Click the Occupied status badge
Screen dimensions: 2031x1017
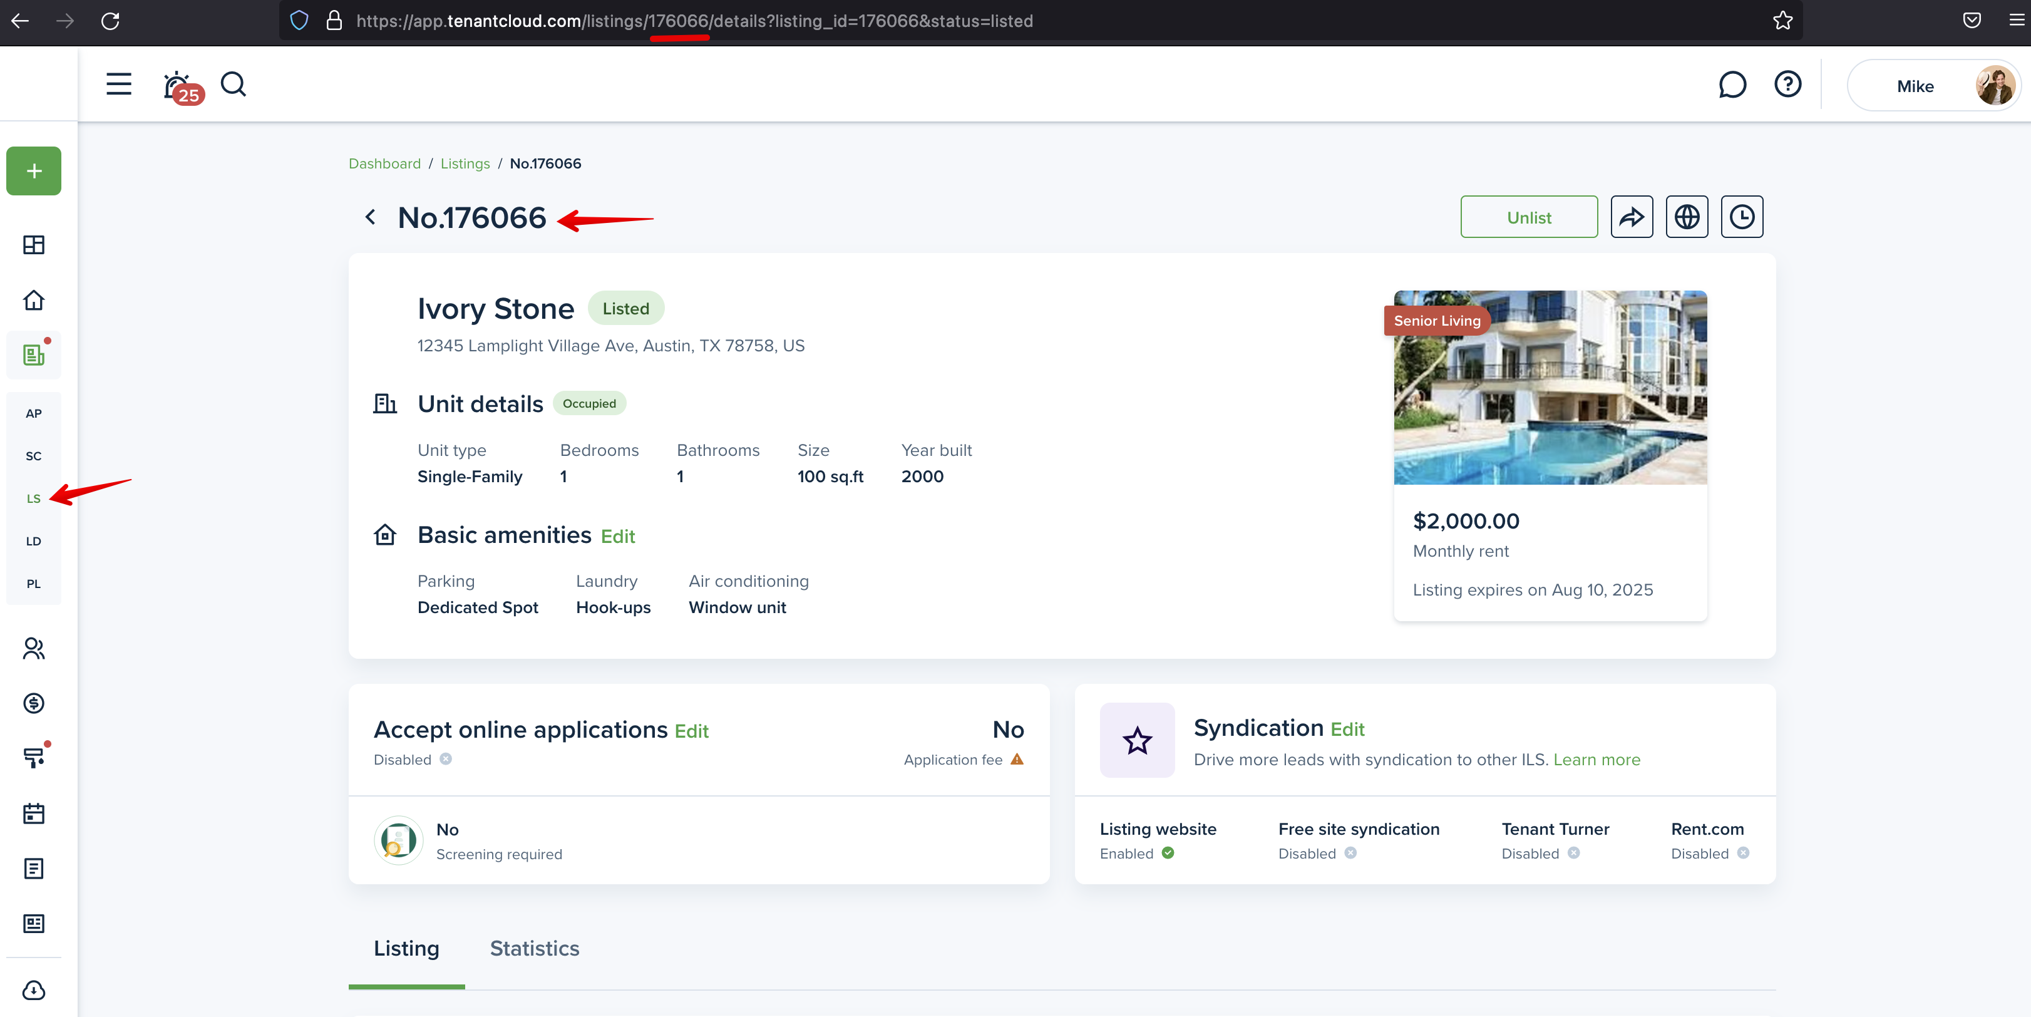(589, 404)
